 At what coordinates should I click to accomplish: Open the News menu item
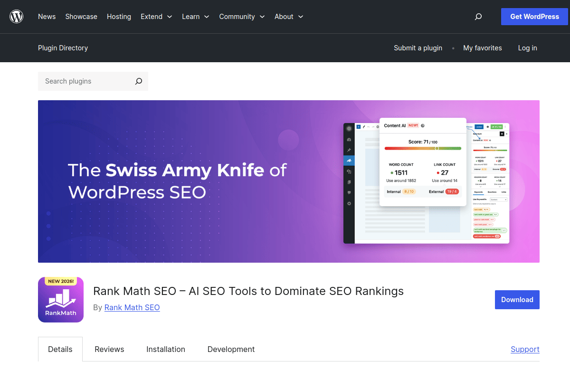(47, 17)
